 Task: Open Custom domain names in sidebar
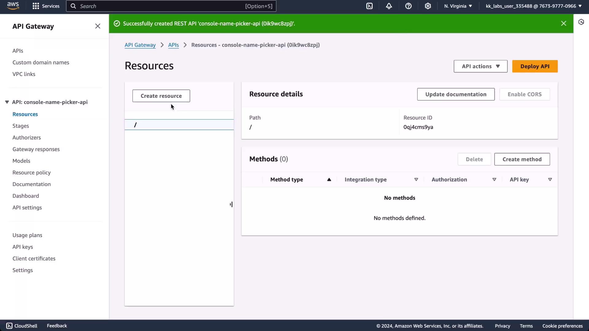click(41, 63)
